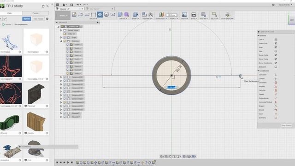Select the Rectangle sketch tool

click(87, 14)
